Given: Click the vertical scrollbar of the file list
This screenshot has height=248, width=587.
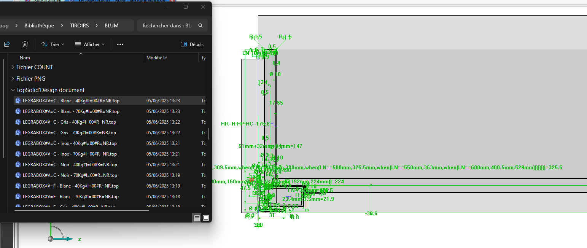Looking at the screenshot, I should tap(208, 133).
